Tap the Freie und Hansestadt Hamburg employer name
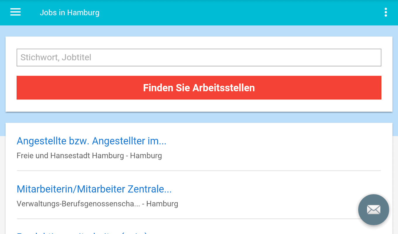398x234 pixels. coord(70,156)
